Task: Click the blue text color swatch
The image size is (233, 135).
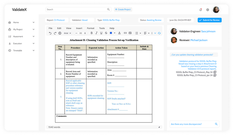Action: 111,33
